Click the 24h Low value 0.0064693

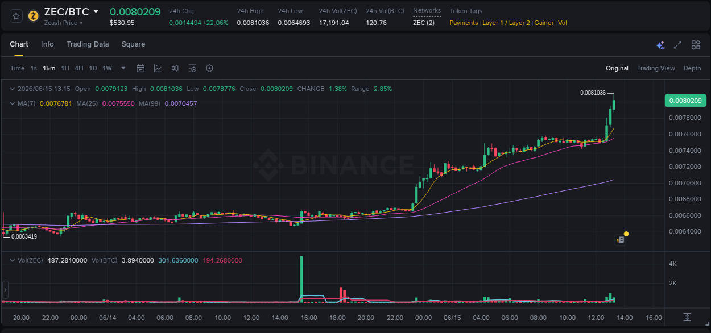tap(294, 23)
